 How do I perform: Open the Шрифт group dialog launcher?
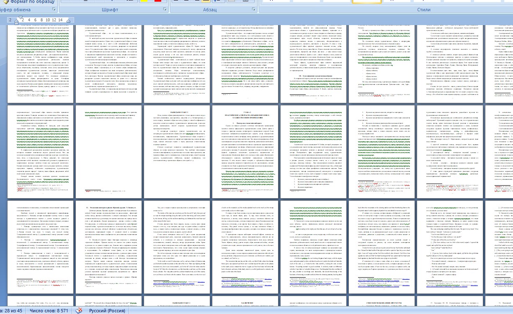tap(164, 9)
